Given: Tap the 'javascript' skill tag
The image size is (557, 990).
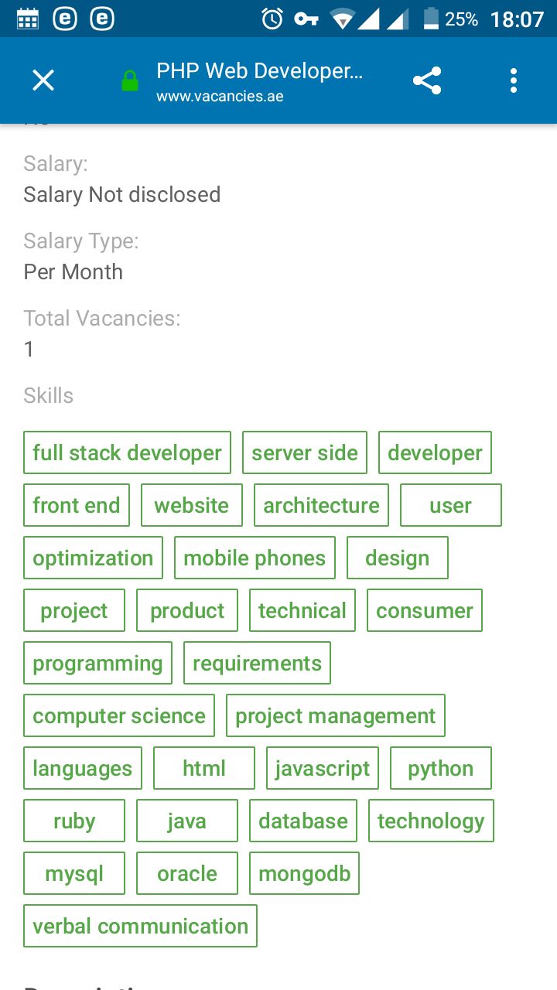Looking at the screenshot, I should pyautogui.click(x=323, y=768).
